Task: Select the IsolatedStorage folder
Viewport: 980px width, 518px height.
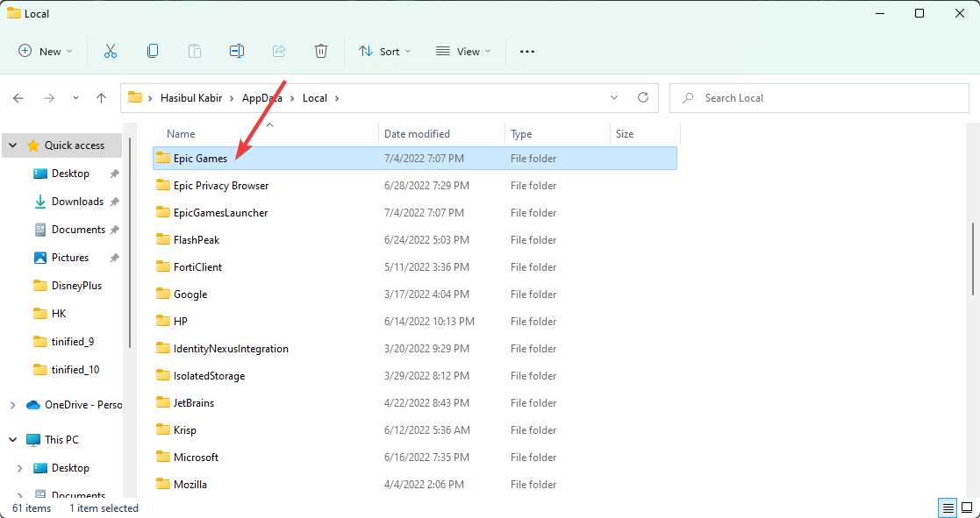Action: coord(415,376)
